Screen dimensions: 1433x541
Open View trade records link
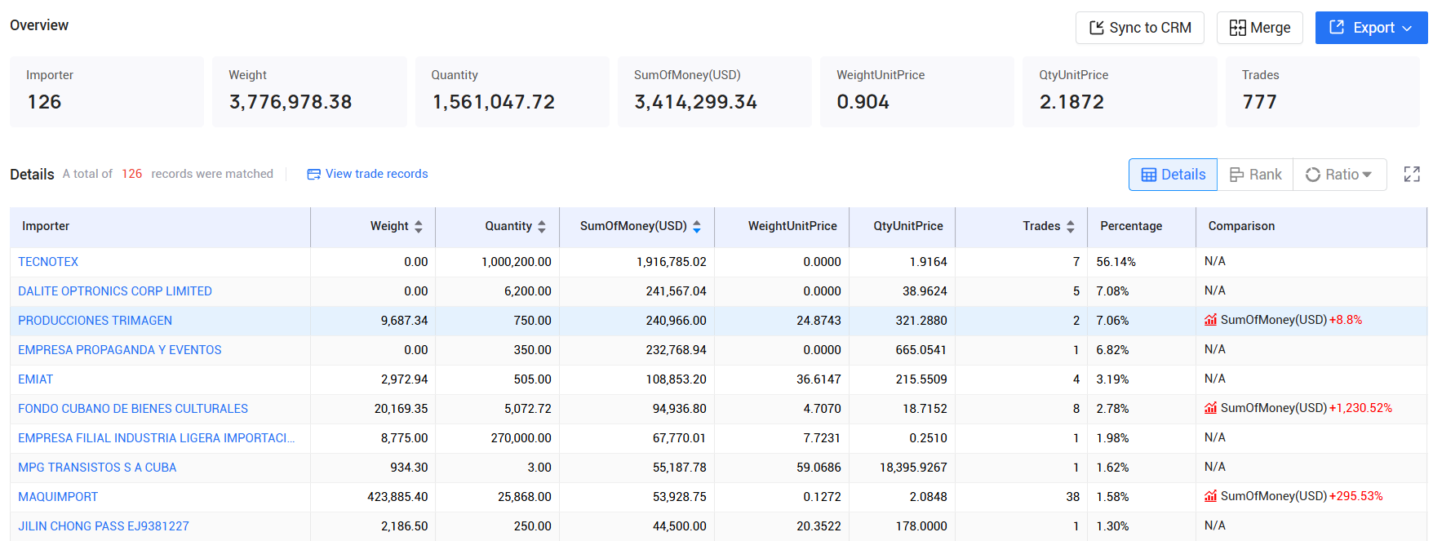[x=367, y=174]
